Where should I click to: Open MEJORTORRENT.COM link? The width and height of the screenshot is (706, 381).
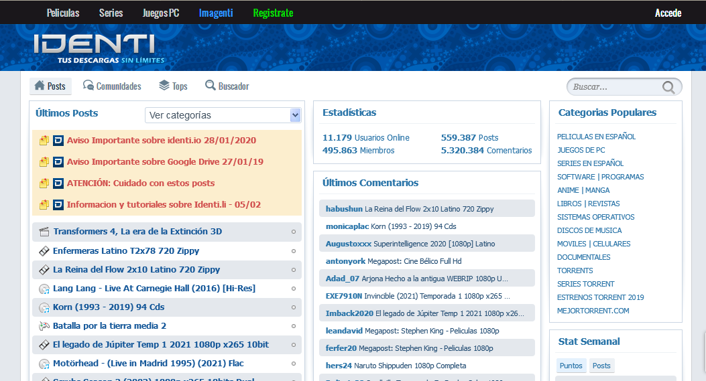pyautogui.click(x=593, y=311)
